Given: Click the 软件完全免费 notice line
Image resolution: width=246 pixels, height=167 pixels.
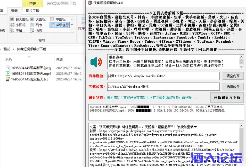Looking at the screenshot, I should (166, 61).
